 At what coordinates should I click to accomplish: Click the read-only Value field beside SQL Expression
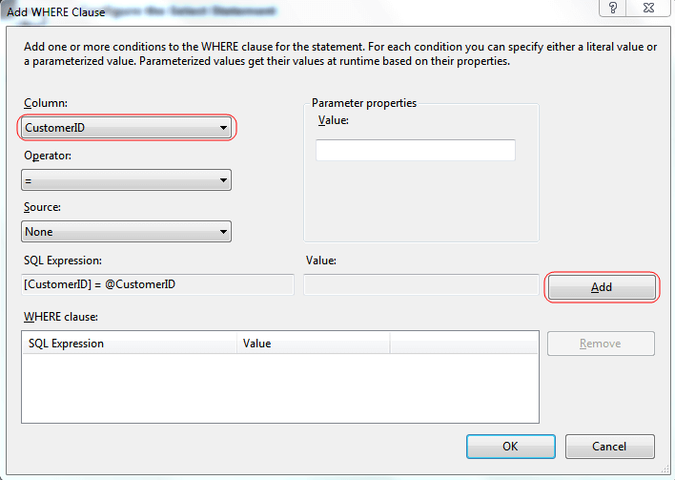pyautogui.click(x=420, y=284)
